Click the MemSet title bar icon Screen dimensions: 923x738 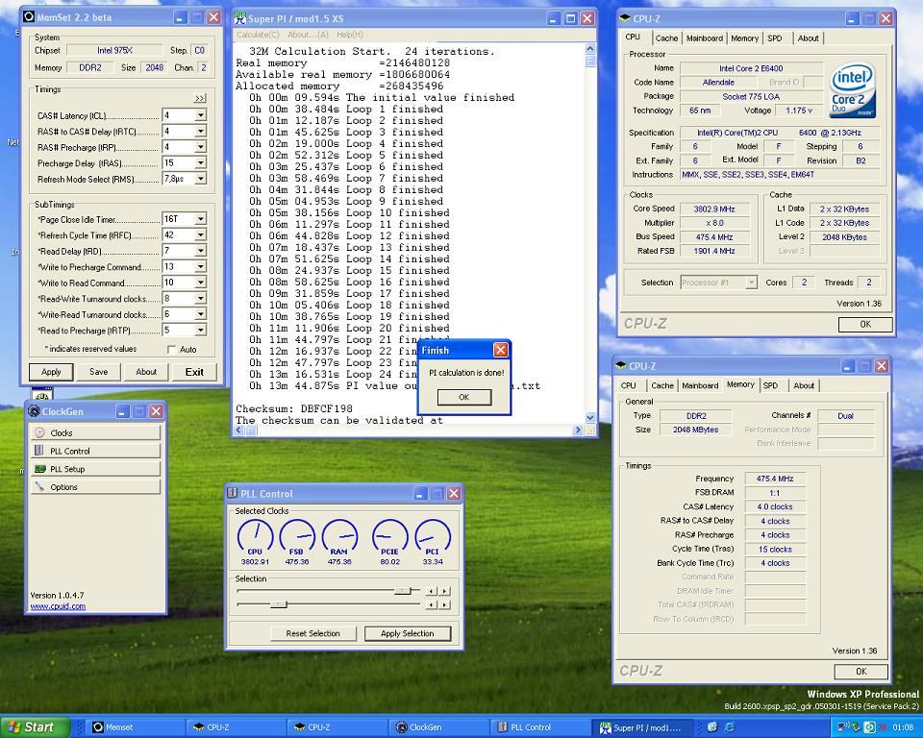point(28,16)
